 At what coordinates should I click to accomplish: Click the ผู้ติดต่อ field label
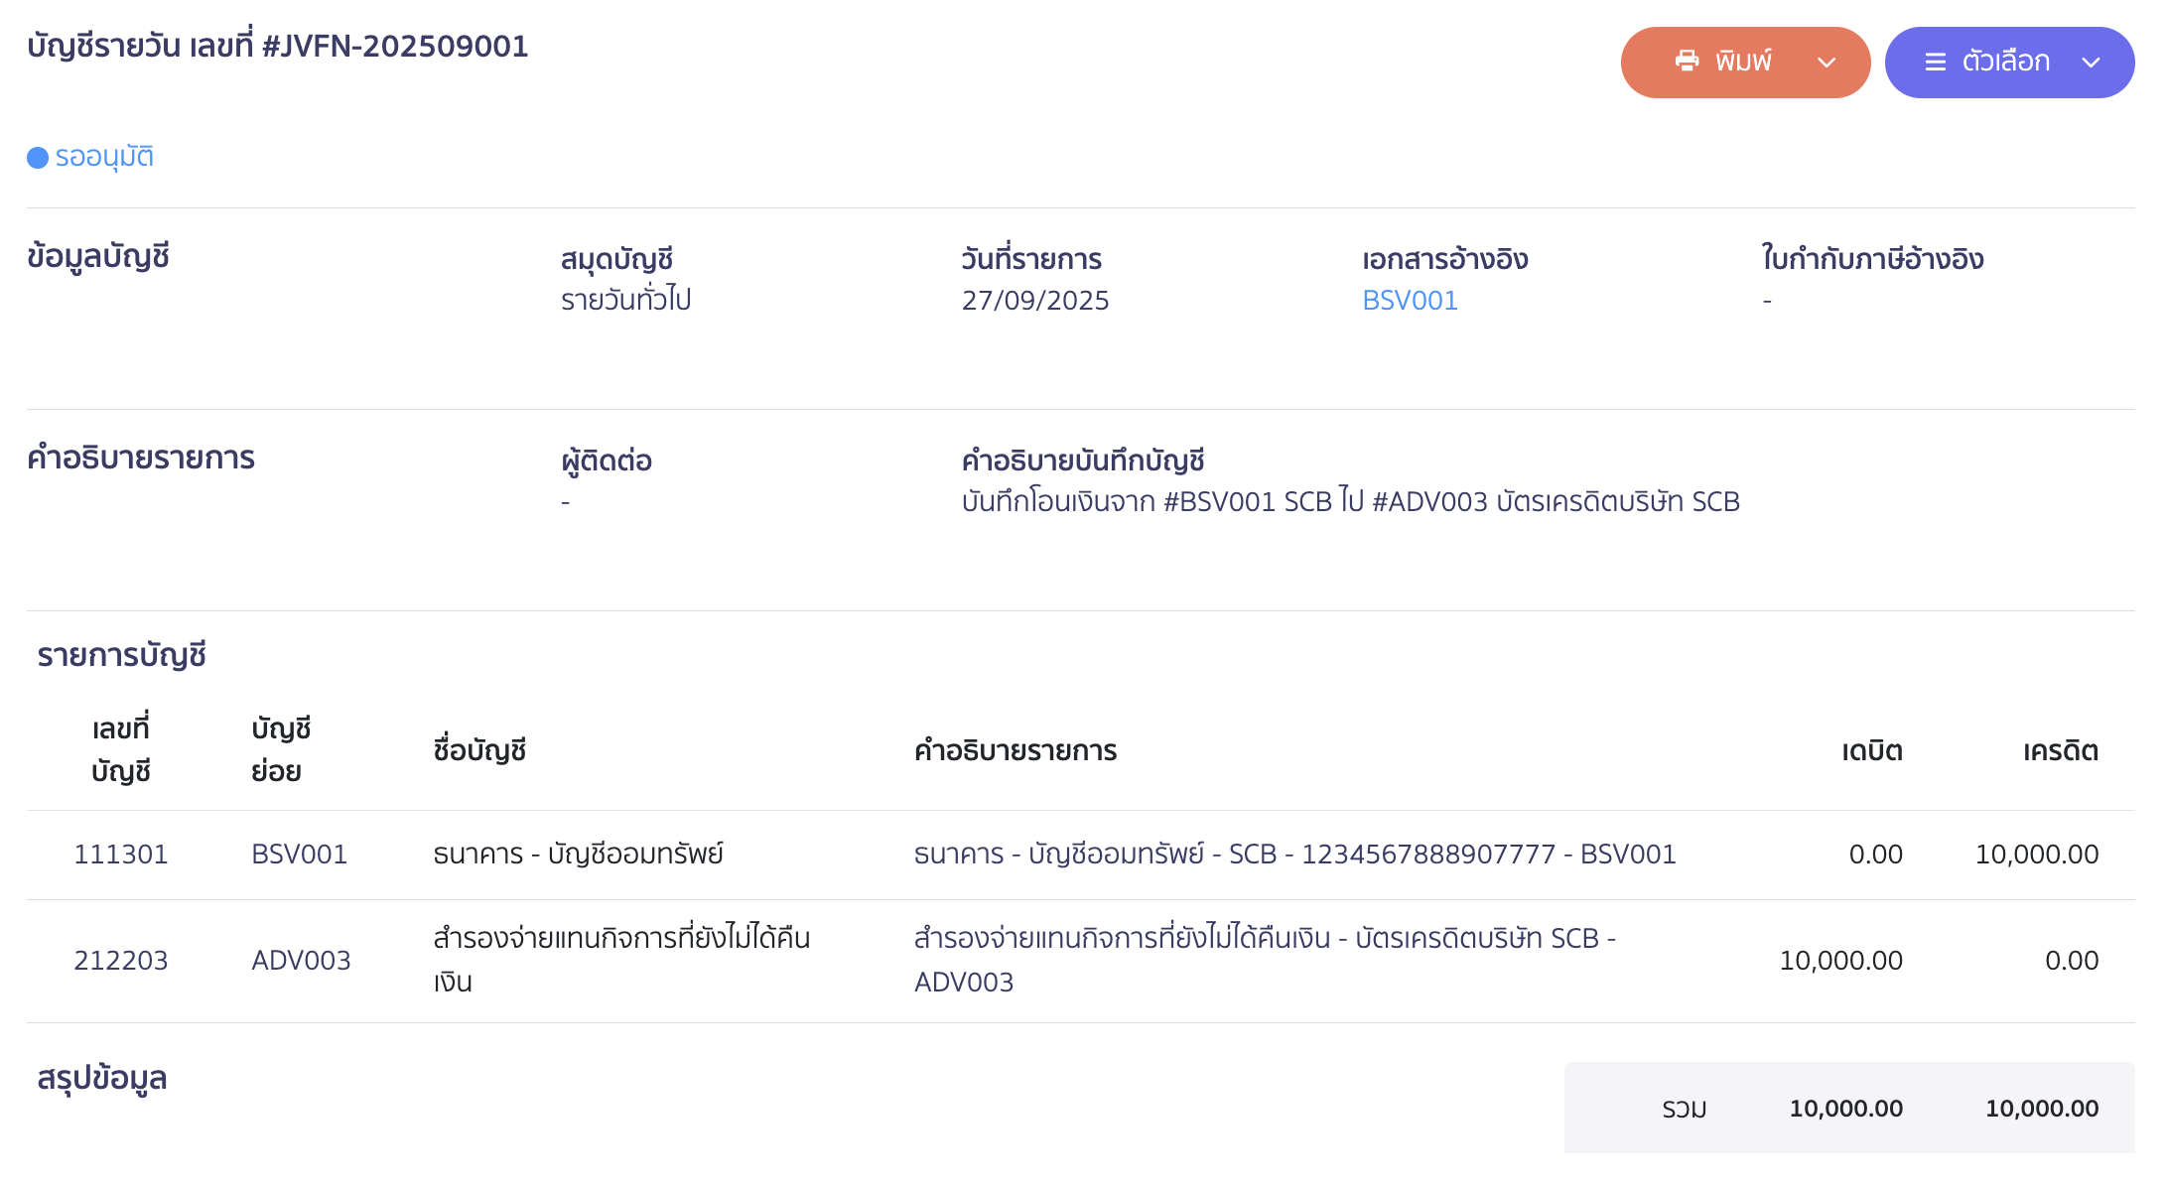click(x=607, y=461)
